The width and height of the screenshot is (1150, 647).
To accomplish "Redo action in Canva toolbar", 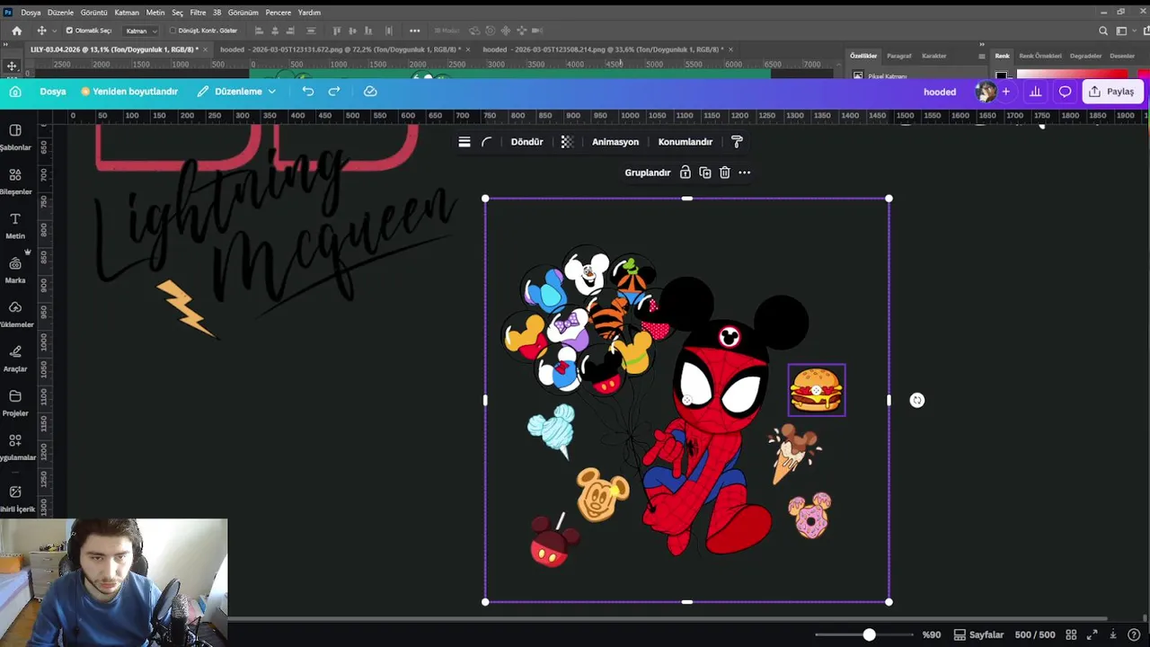I will pyautogui.click(x=334, y=91).
